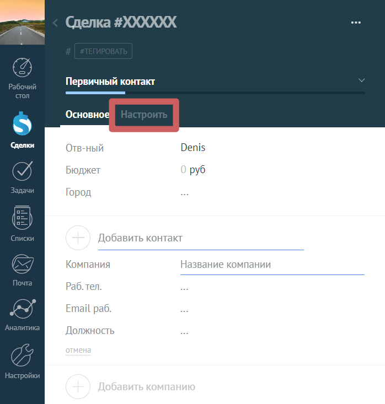Click the отмена link
The height and width of the screenshot is (404, 385).
point(78,350)
